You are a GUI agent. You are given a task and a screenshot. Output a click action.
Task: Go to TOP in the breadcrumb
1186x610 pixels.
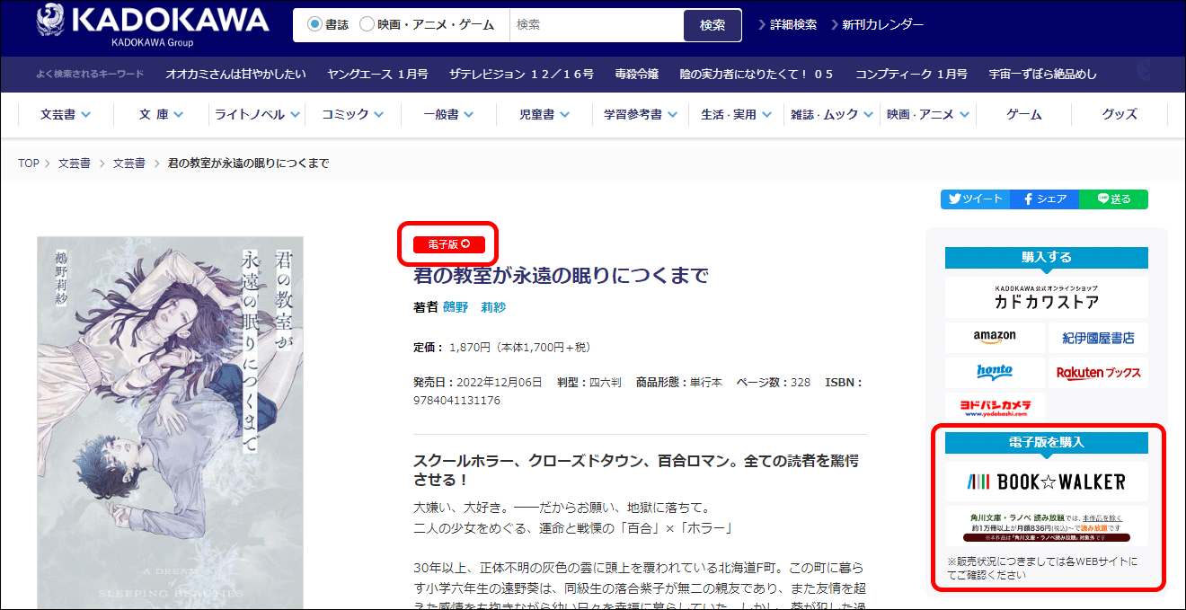point(29,164)
